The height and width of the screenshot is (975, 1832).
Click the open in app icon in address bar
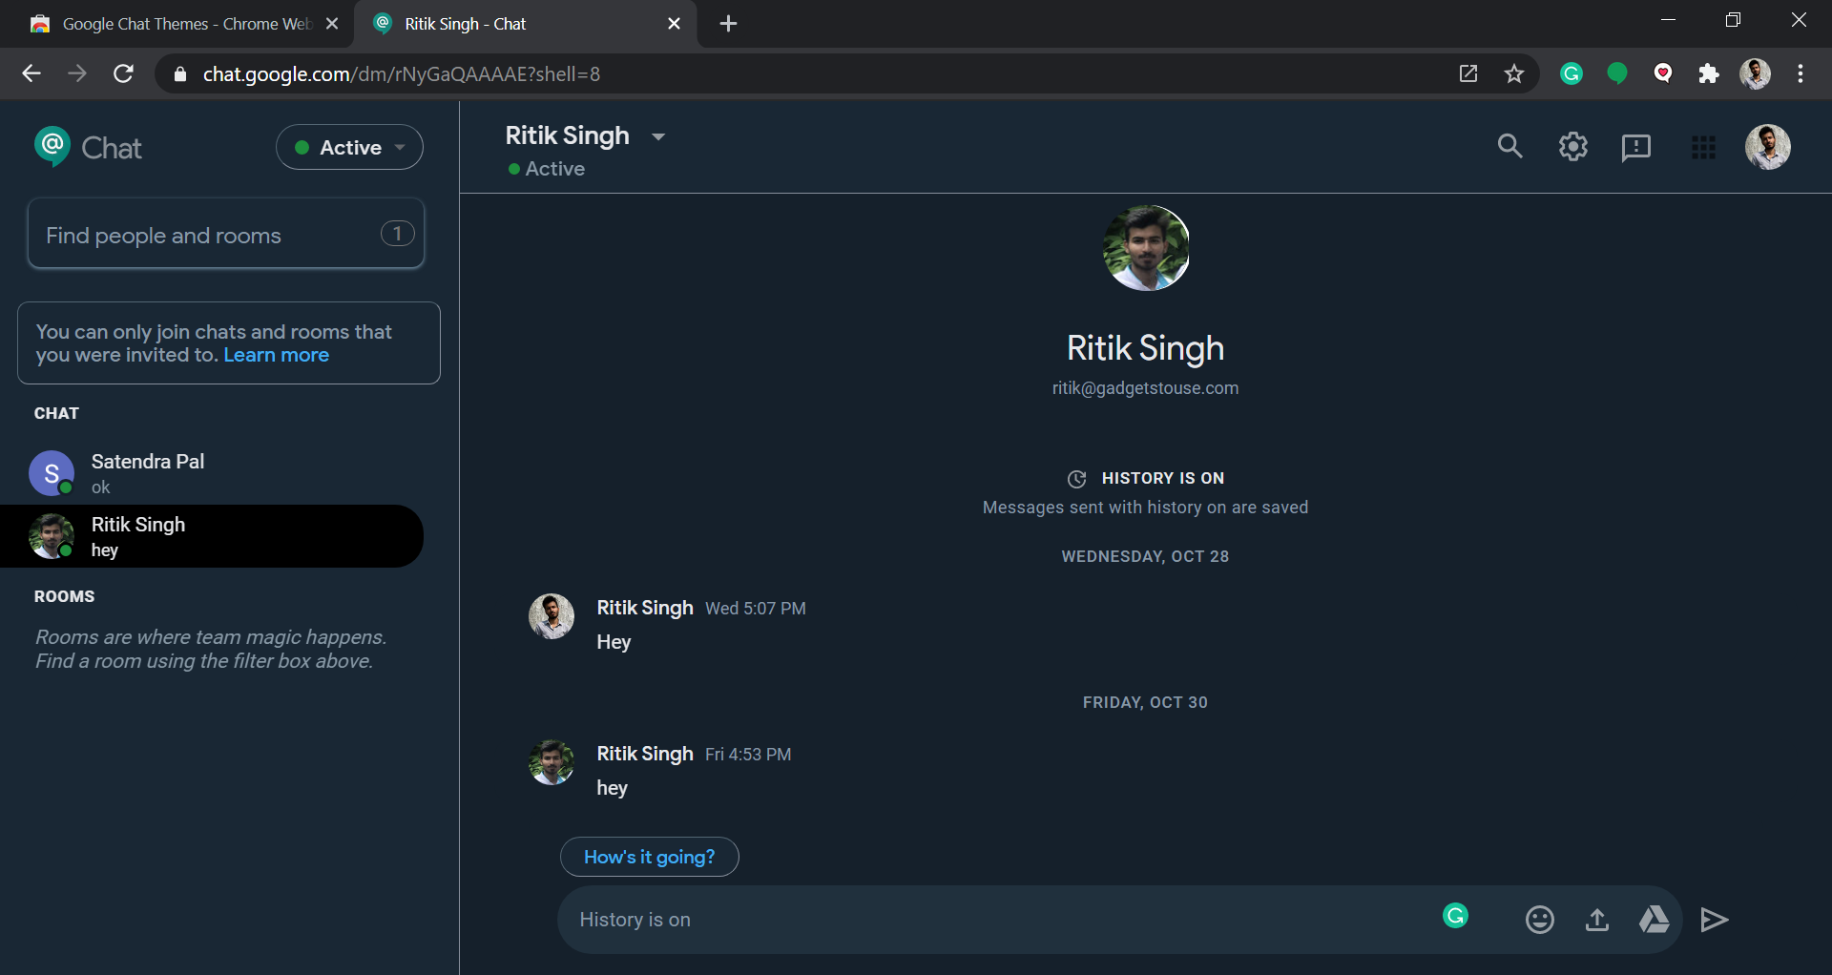click(1468, 73)
